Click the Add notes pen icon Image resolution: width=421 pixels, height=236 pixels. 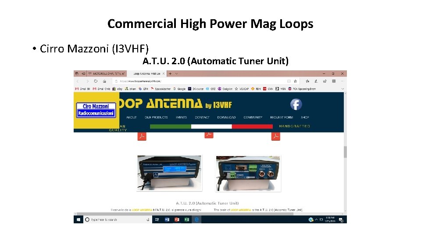point(316,81)
